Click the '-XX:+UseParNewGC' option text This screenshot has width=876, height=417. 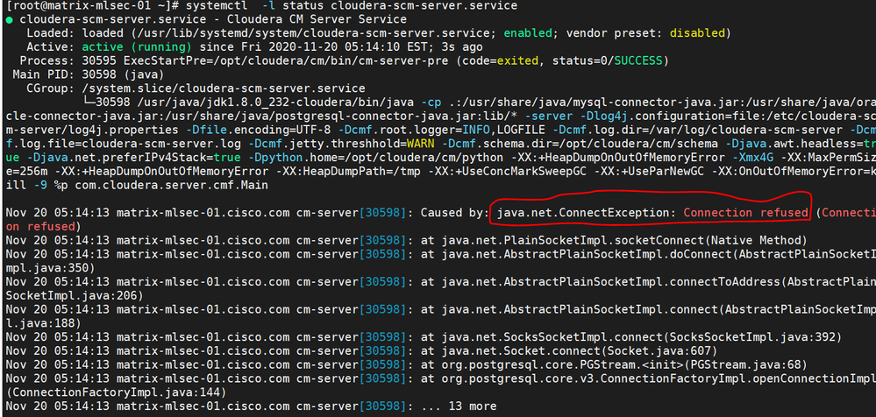click(649, 172)
